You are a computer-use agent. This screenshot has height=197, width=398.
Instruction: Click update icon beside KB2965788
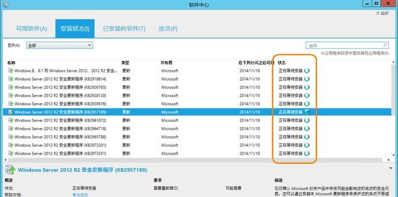click(x=11, y=137)
